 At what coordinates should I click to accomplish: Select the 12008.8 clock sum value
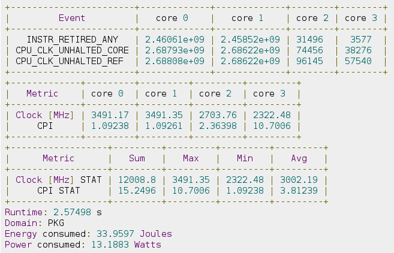click(x=136, y=180)
